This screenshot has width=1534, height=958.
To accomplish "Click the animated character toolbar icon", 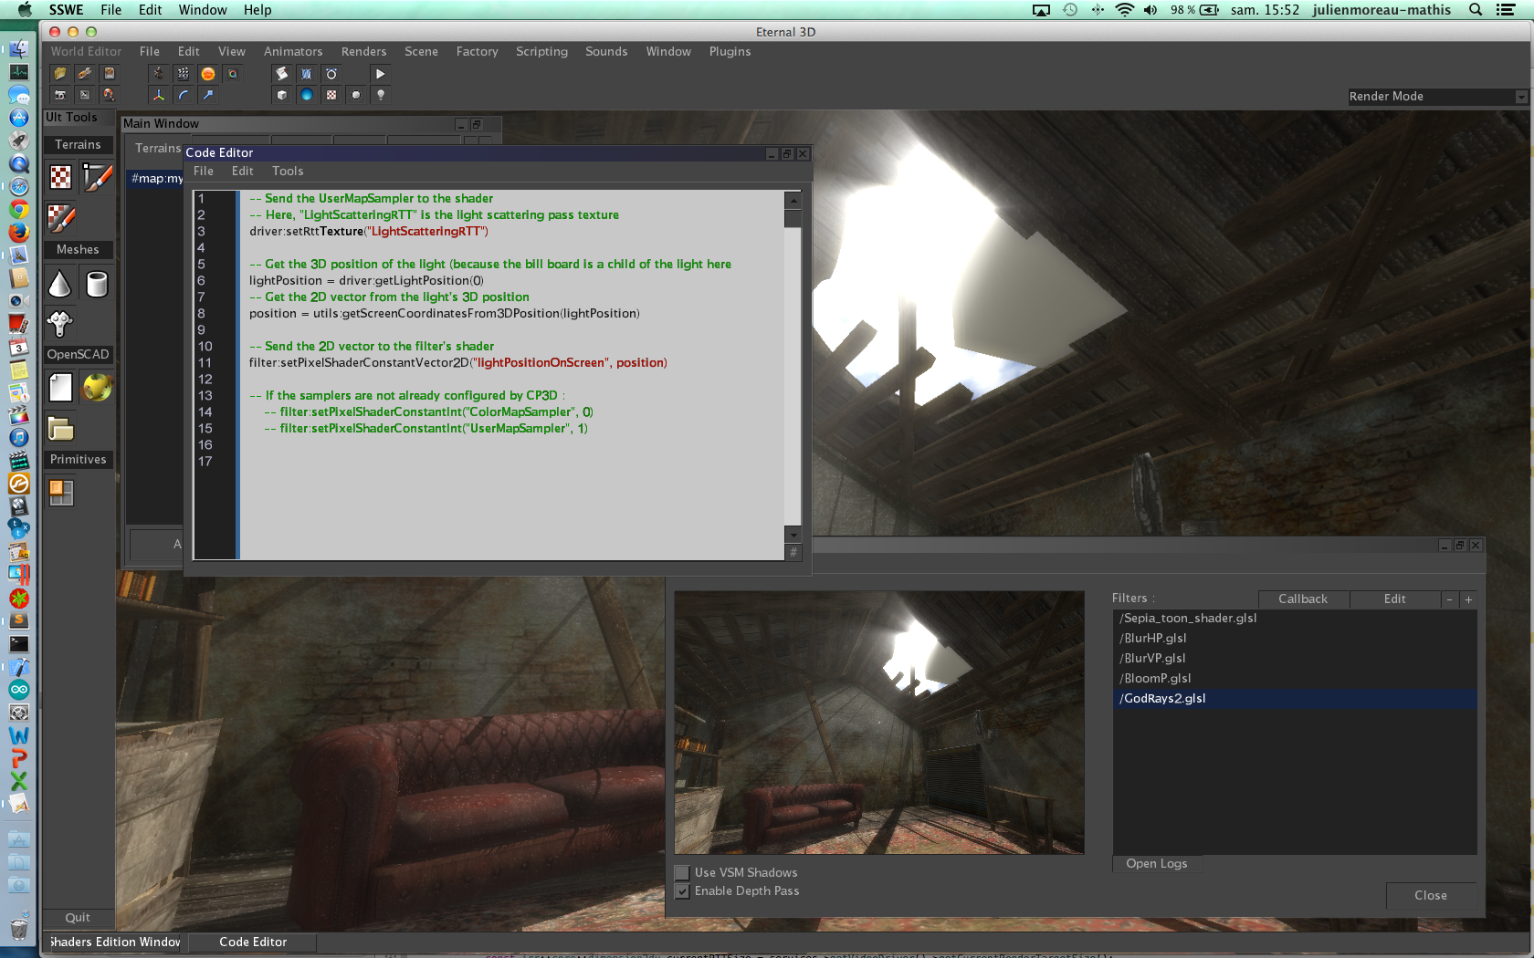I will [159, 73].
